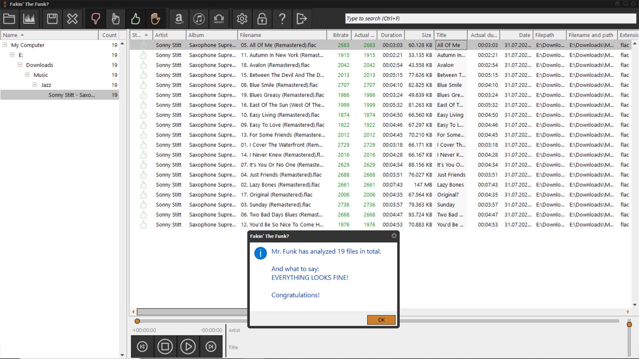Viewport: 639px width, 359px height.
Task: Click the padlock license icon
Action: point(262,19)
